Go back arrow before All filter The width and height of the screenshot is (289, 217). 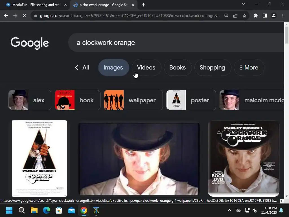tap(77, 68)
